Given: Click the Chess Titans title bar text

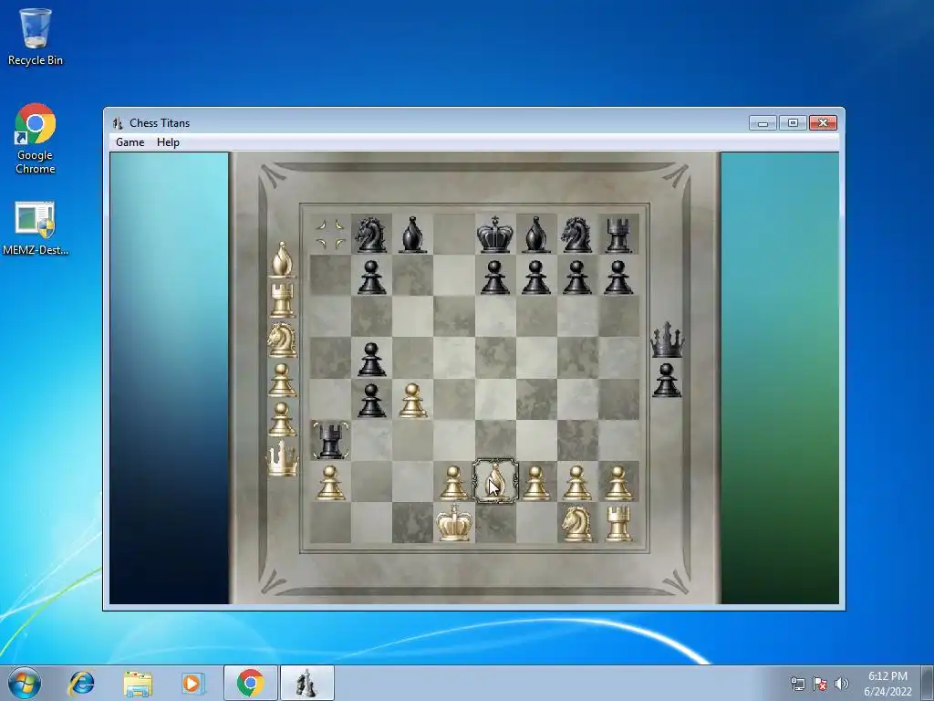Looking at the screenshot, I should click(x=160, y=123).
